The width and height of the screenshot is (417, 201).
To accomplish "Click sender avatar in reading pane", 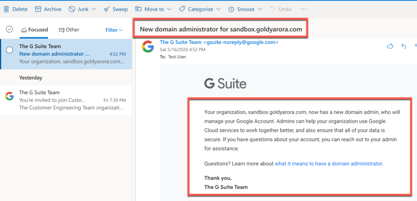I will tap(148, 46).
